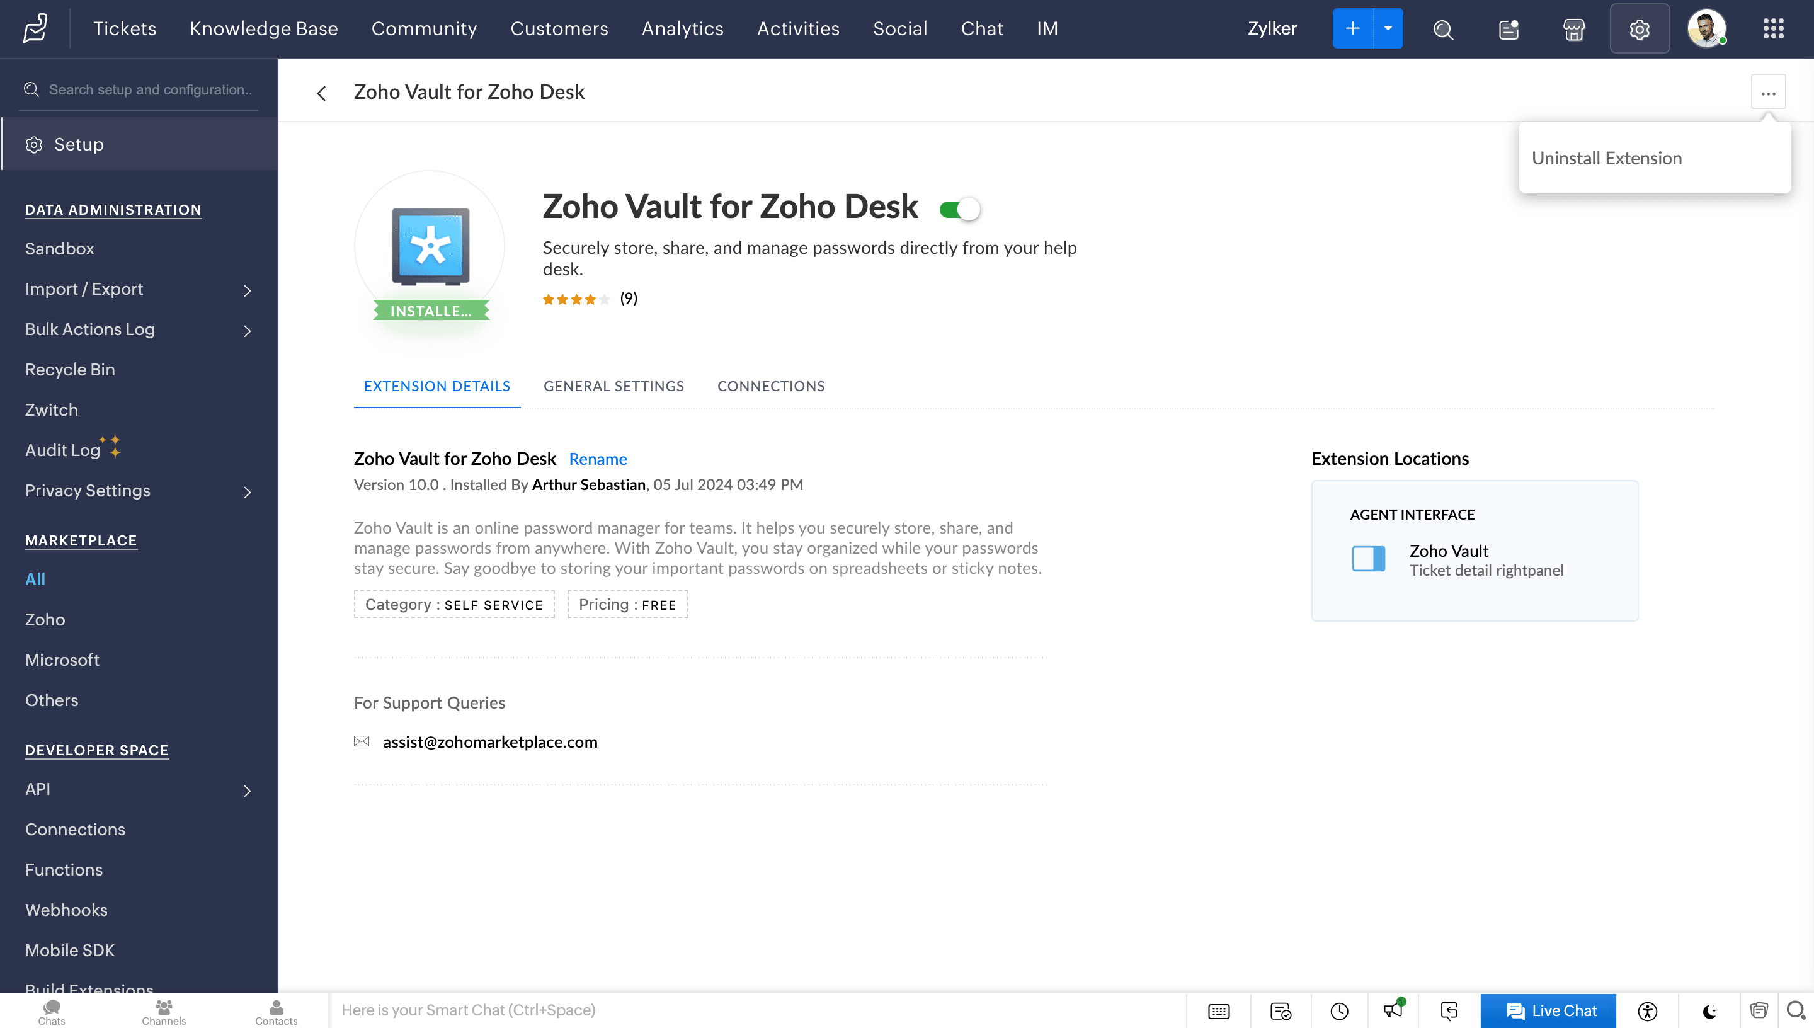
Task: Select the Extension Details tab
Action: [437, 386]
